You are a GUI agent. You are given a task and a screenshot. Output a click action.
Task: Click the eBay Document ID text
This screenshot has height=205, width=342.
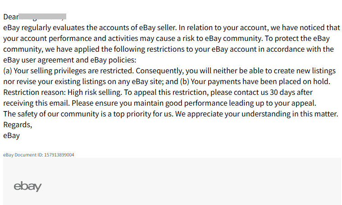tap(39, 155)
